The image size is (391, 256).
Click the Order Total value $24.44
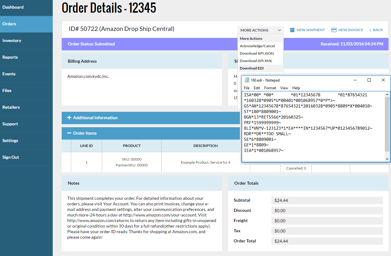tap(327, 241)
